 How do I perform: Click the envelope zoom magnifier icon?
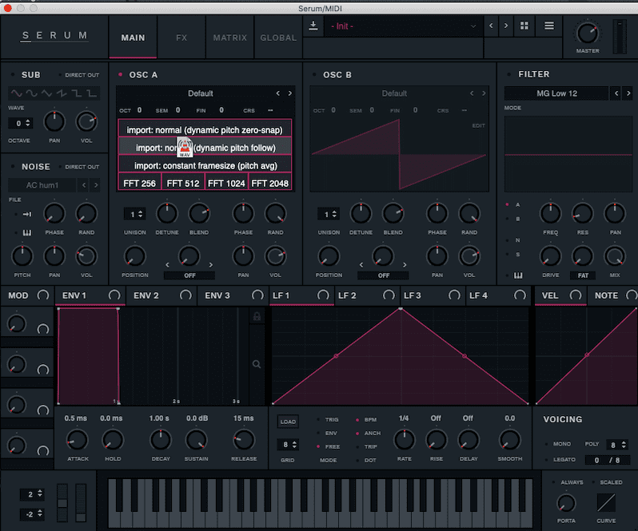click(x=257, y=364)
